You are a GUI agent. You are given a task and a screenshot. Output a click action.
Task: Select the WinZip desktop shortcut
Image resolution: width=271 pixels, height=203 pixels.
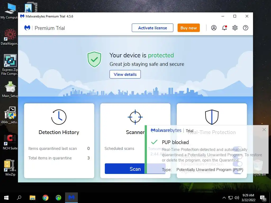pyautogui.click(x=10, y=168)
